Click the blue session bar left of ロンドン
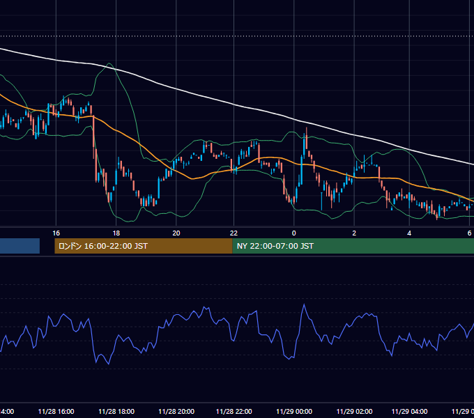474x418 pixels. click(x=20, y=246)
